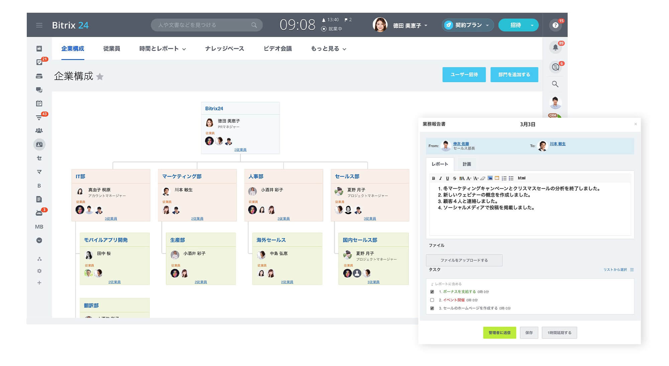Open the messages icon with badge 6
Screen dimensions: 669x366
point(555,67)
